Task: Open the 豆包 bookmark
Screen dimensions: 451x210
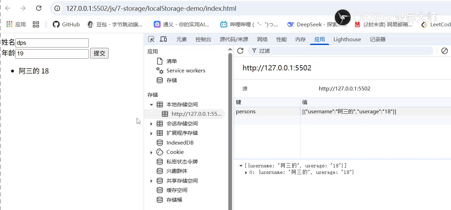Action: (115, 24)
